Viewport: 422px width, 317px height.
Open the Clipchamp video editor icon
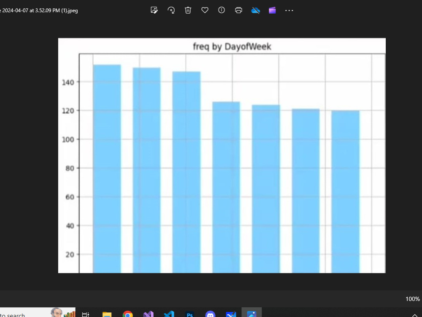tap(272, 11)
